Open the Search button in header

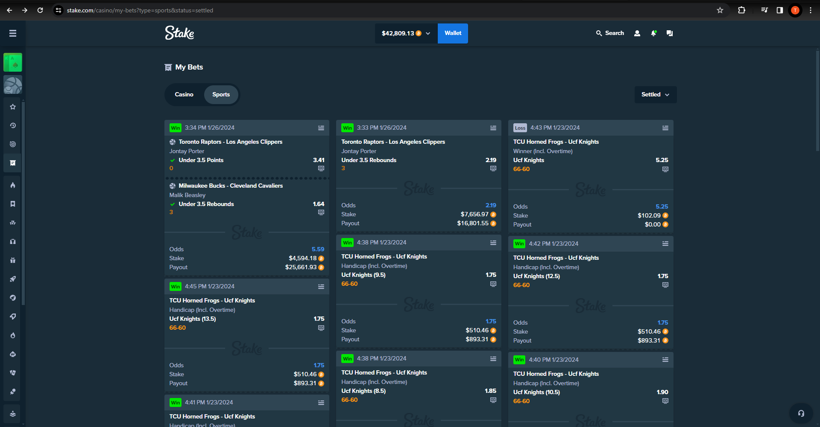pyautogui.click(x=610, y=33)
